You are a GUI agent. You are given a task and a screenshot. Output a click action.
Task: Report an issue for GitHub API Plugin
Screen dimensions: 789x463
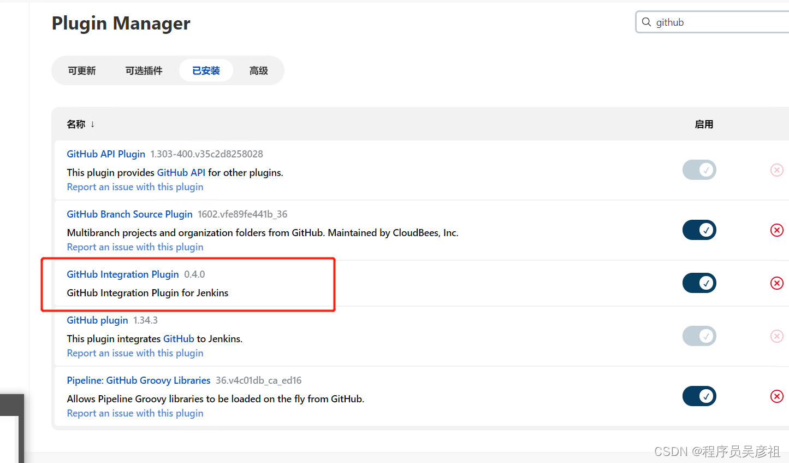click(135, 187)
